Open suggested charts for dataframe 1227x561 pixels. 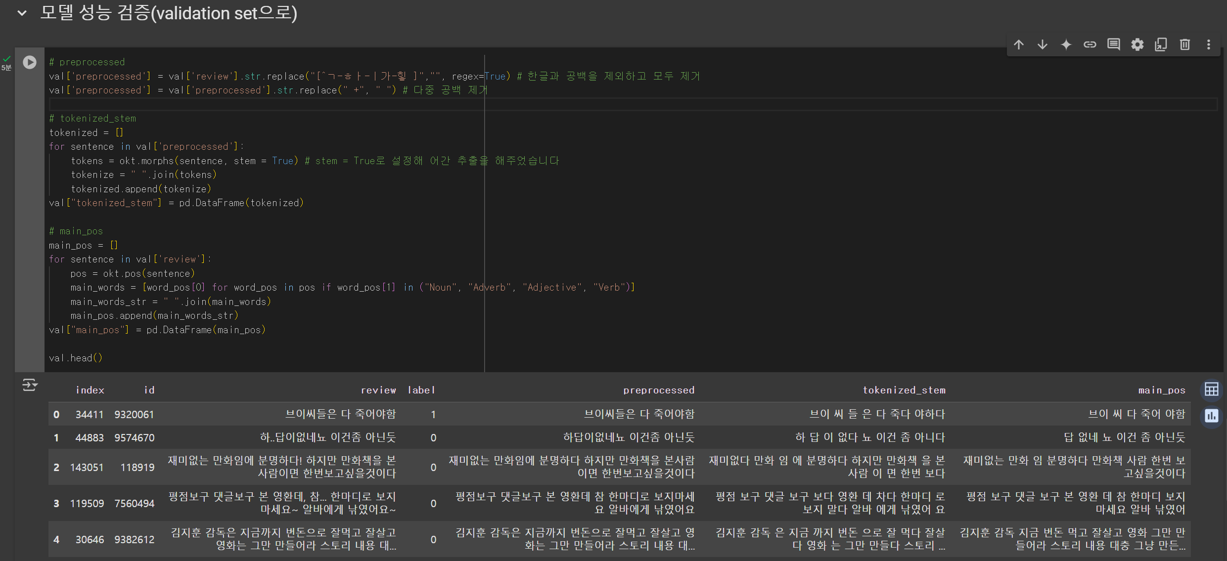1211,416
